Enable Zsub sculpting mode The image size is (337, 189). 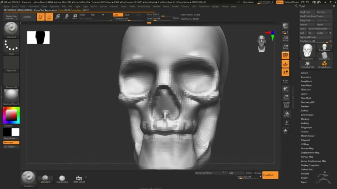click(127, 15)
